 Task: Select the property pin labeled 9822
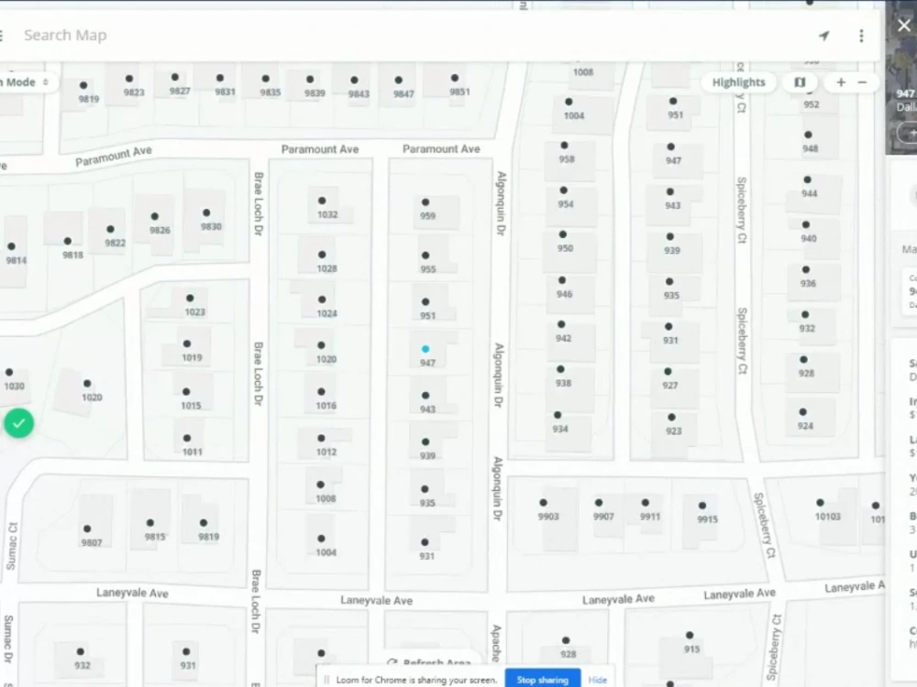point(111,229)
